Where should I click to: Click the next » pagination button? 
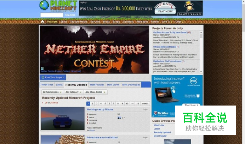click(x=145, y=103)
